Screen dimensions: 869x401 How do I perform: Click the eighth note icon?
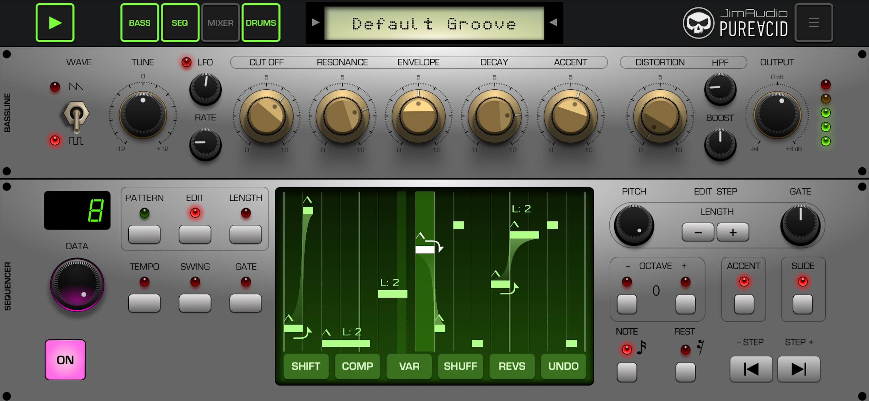point(641,347)
